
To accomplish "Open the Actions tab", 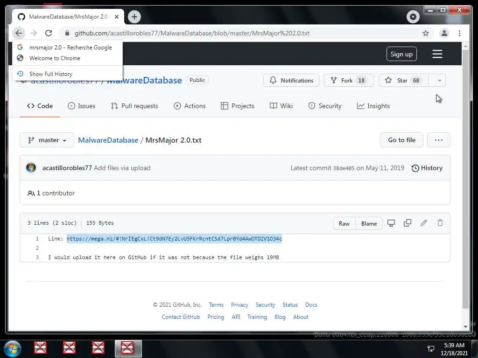I will click(190, 106).
